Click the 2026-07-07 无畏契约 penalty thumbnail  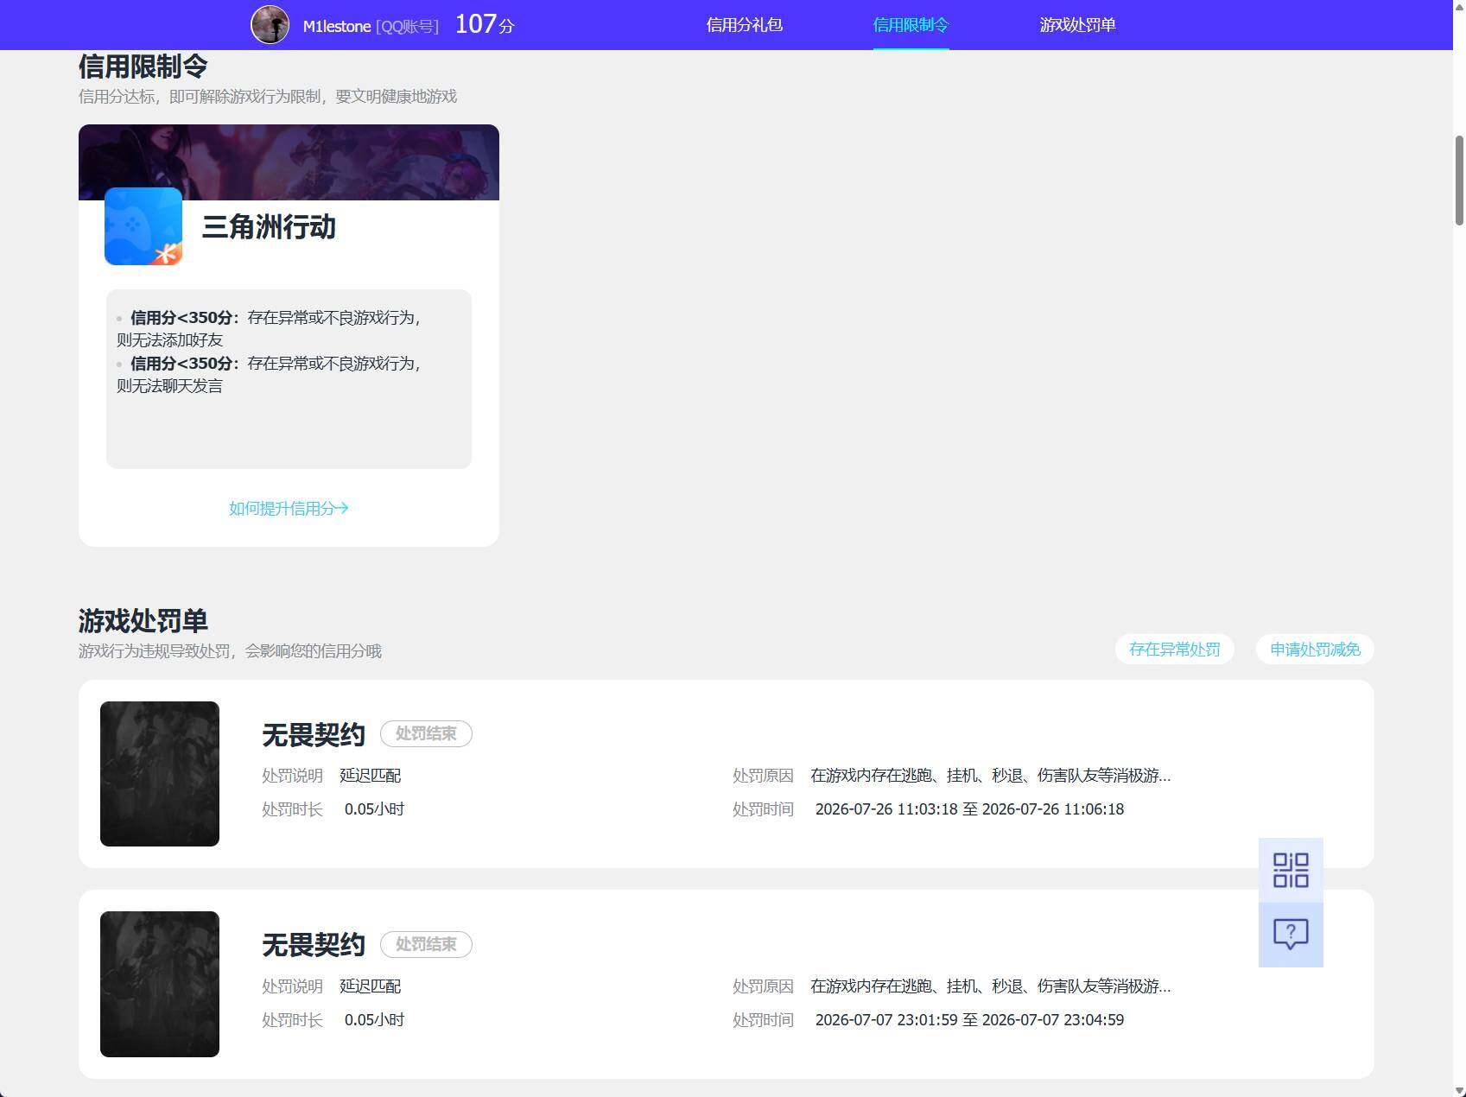coord(160,984)
